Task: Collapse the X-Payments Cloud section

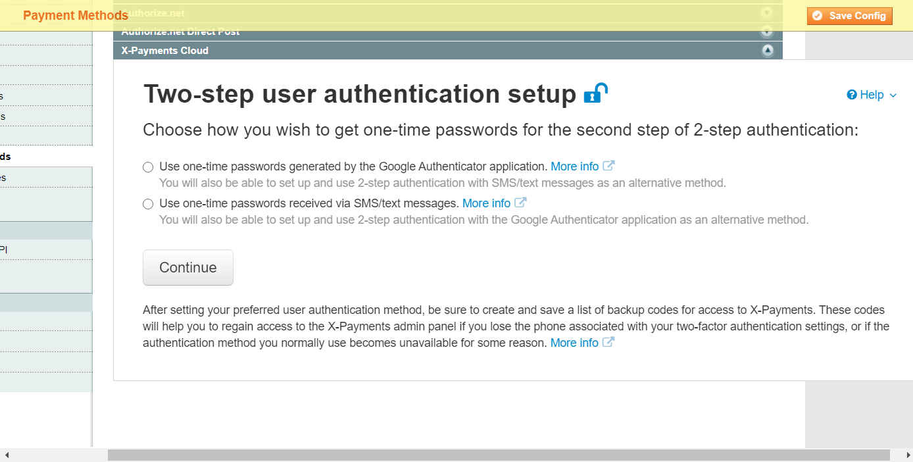Action: (768, 51)
